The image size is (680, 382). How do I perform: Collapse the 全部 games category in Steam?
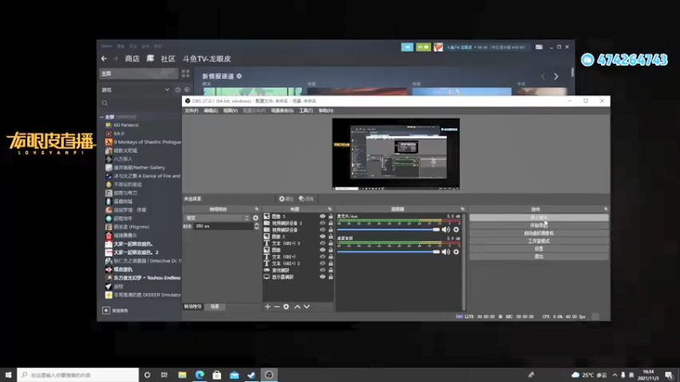click(x=102, y=117)
